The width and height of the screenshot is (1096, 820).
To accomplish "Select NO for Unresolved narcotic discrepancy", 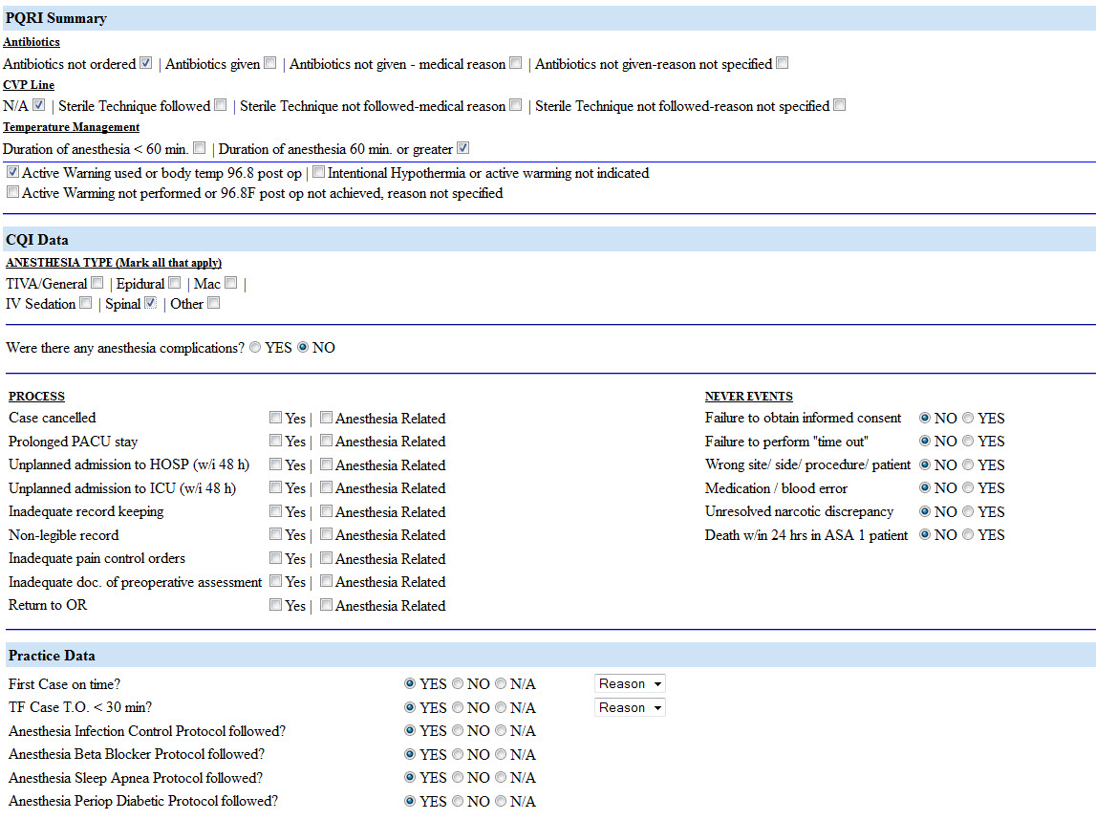I will point(925,511).
